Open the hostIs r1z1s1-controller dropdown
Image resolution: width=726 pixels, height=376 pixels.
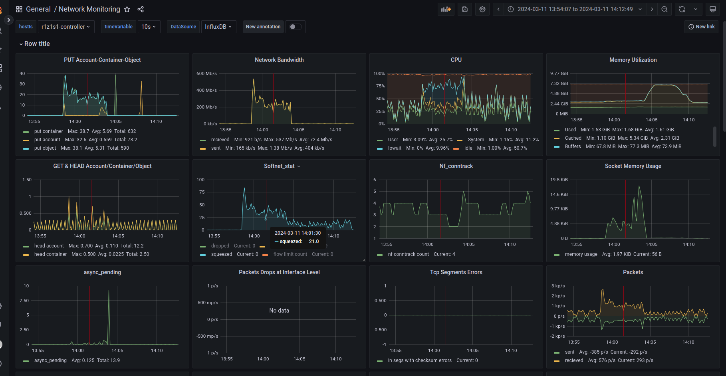[66, 27]
